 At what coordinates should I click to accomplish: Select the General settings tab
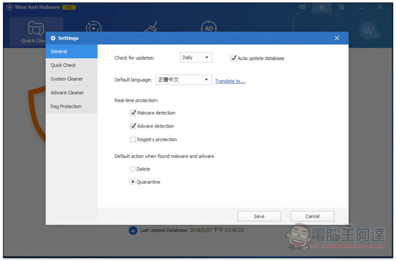(71, 51)
